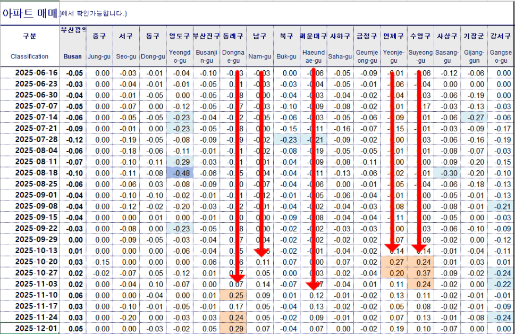Click the Haeundae-gu column header

coord(314,46)
